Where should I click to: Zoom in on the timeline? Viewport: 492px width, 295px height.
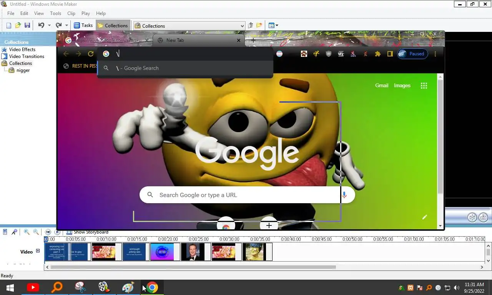tap(27, 232)
